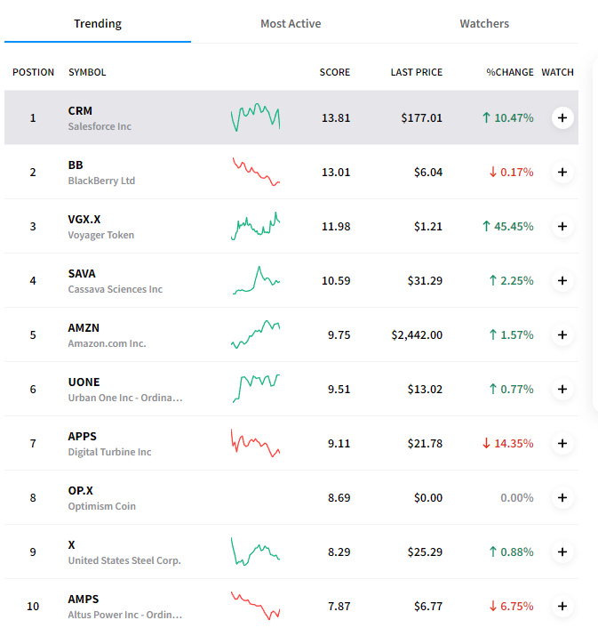
Task: Switch to the Trending tab
Action: pos(98,23)
